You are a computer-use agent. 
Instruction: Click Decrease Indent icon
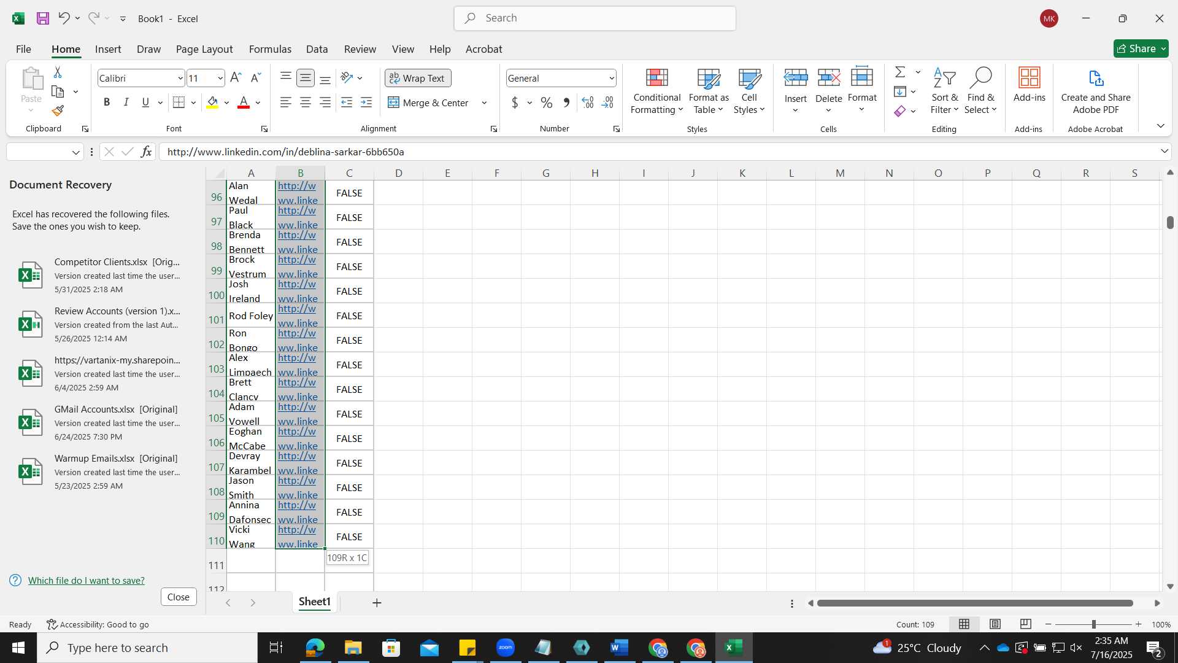tap(347, 103)
